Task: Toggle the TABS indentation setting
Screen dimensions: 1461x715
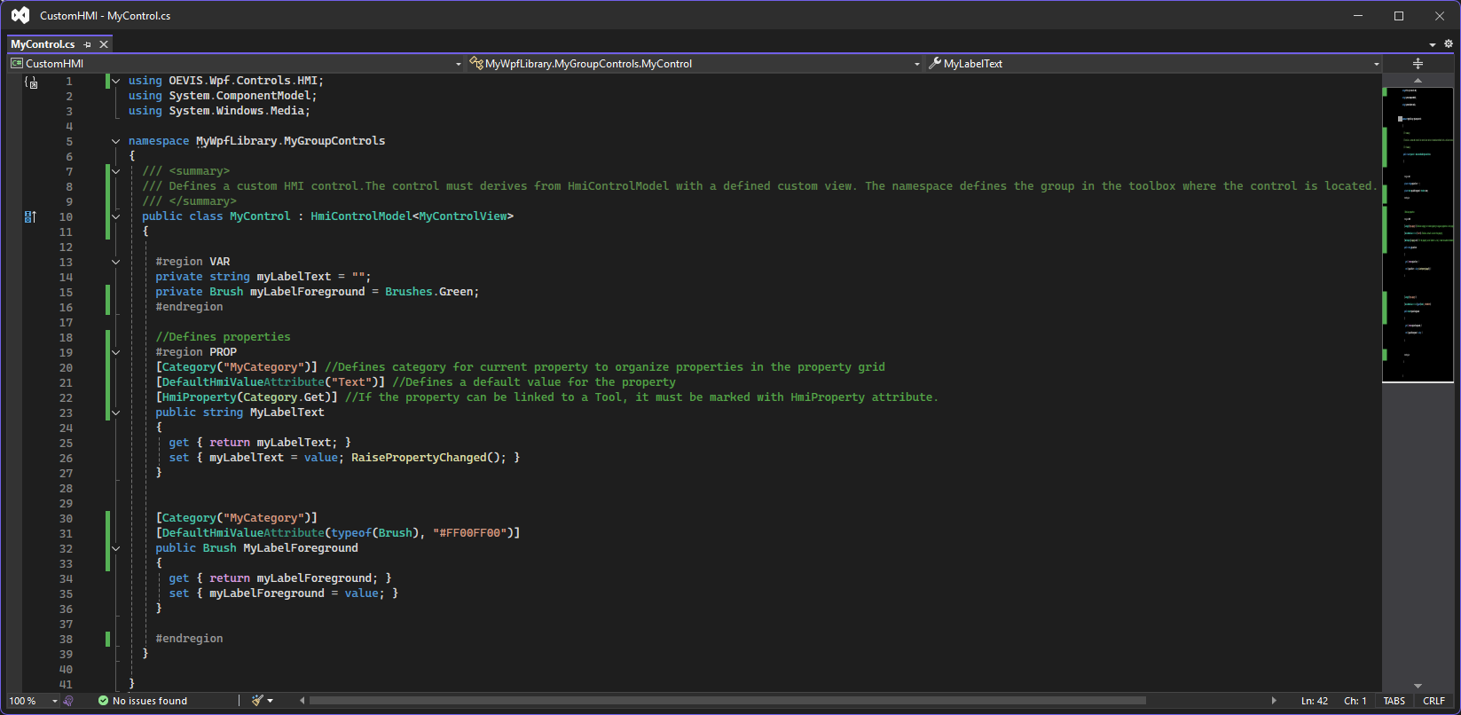Action: point(1394,701)
